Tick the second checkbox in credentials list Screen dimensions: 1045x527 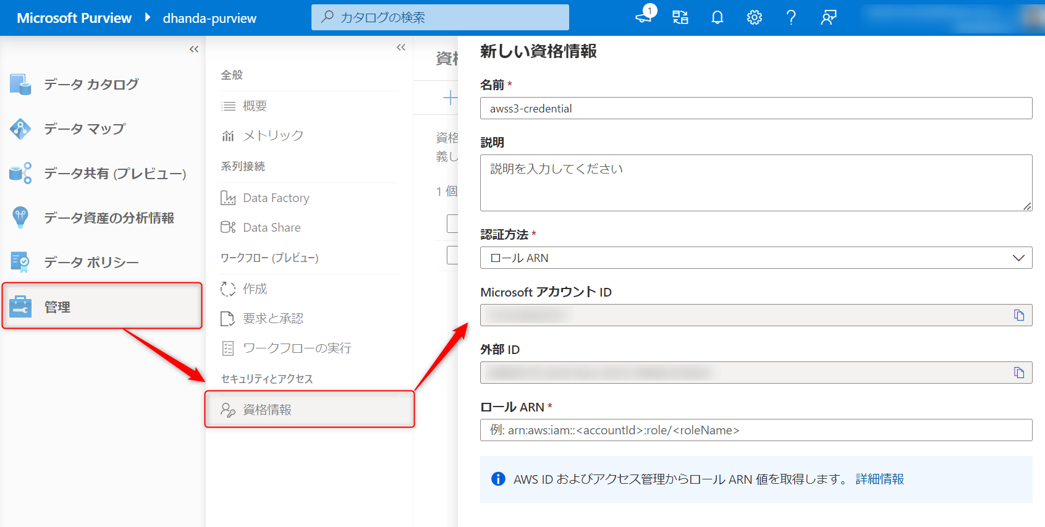click(452, 255)
